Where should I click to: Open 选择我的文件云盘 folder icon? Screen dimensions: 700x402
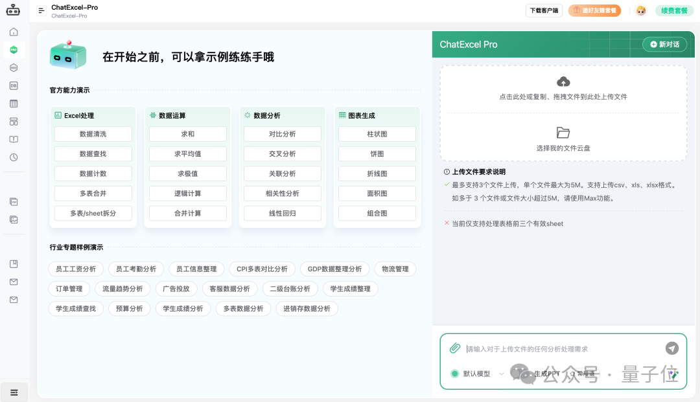coord(563,131)
